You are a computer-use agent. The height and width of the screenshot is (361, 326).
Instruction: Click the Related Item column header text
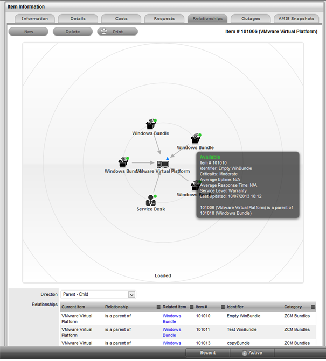[174, 307]
